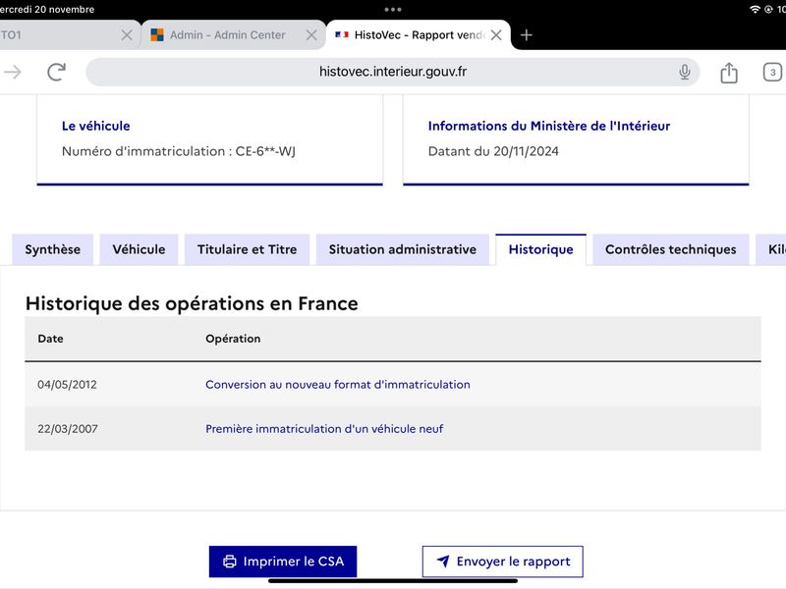The image size is (786, 589).
Task: Open the share sheet icon
Action: pyautogui.click(x=729, y=73)
